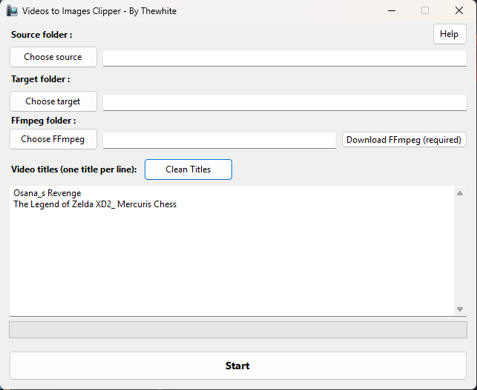Click into the FFmpeg folder path field
Screen dimensions: 477x390
pos(219,140)
